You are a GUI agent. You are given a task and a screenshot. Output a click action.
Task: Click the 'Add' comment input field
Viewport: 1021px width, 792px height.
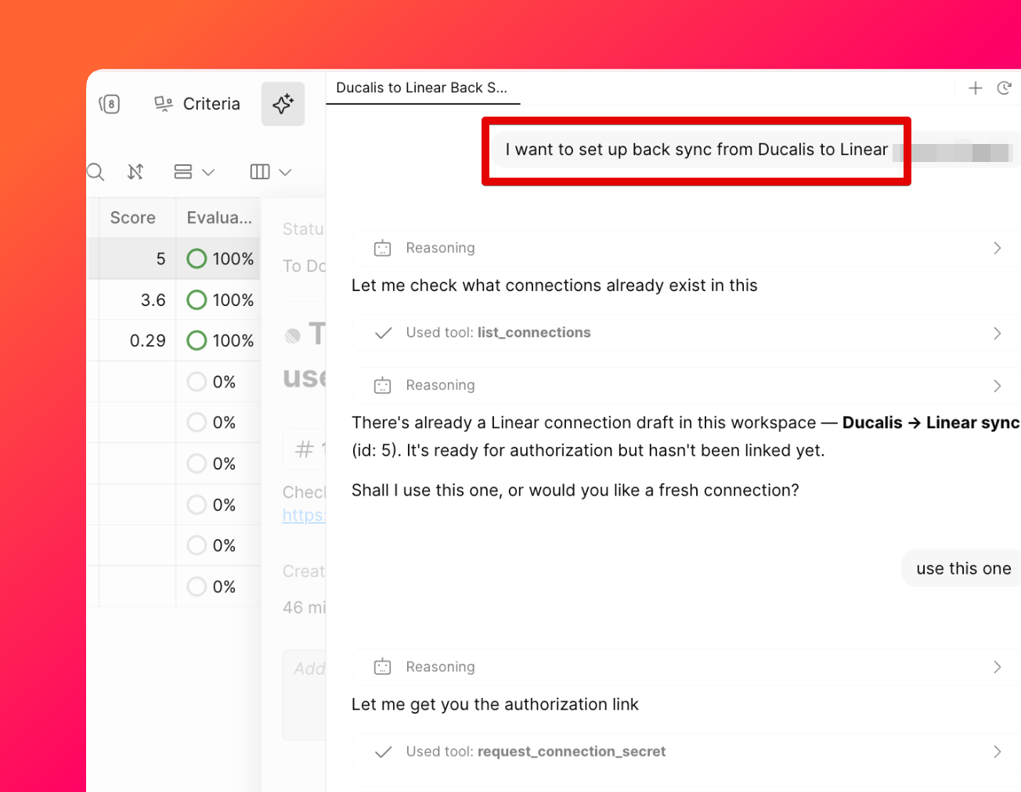(x=305, y=695)
